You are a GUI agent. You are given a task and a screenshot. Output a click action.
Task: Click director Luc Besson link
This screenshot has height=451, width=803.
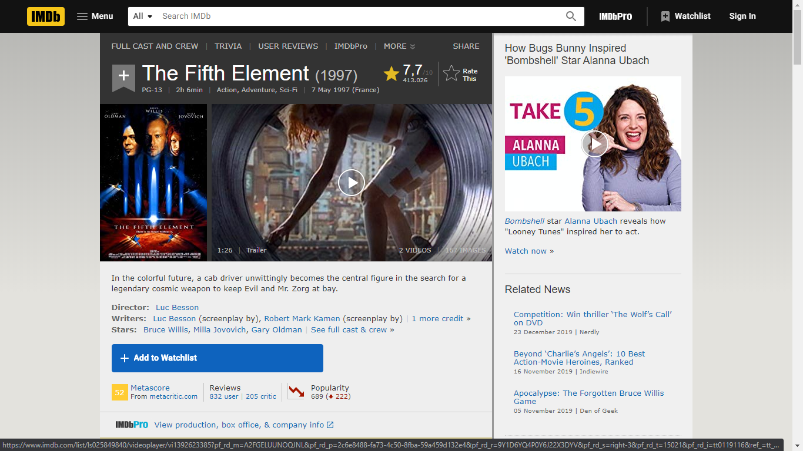(177, 308)
